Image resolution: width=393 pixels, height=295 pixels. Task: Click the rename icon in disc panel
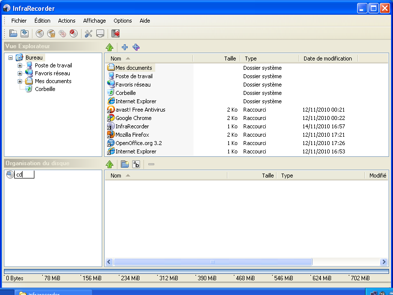[x=136, y=164]
